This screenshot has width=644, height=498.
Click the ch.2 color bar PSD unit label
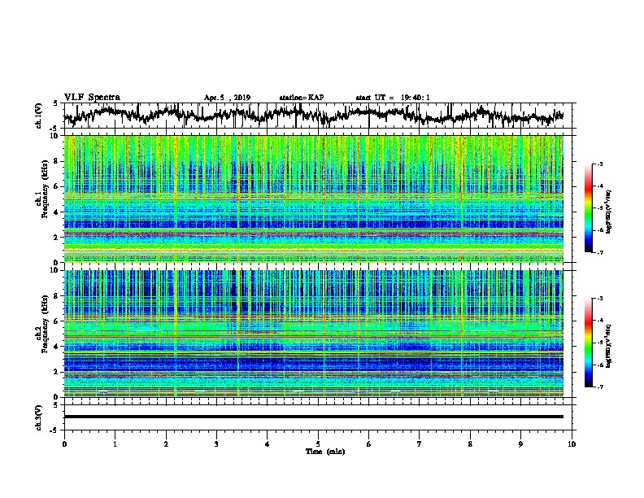609,346
